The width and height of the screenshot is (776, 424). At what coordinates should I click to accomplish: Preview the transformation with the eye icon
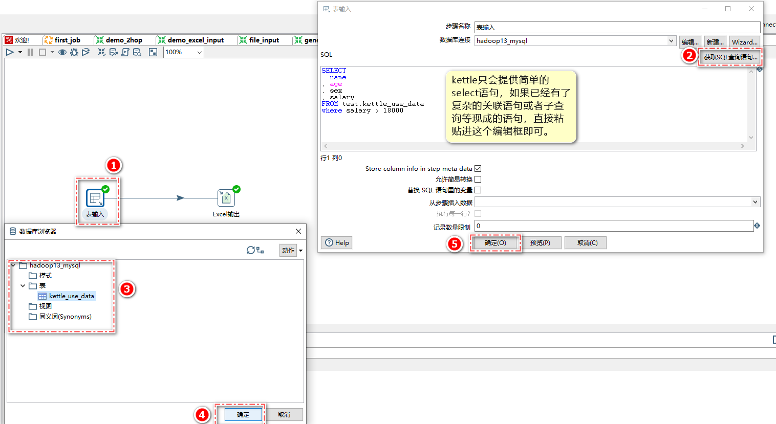pos(62,52)
